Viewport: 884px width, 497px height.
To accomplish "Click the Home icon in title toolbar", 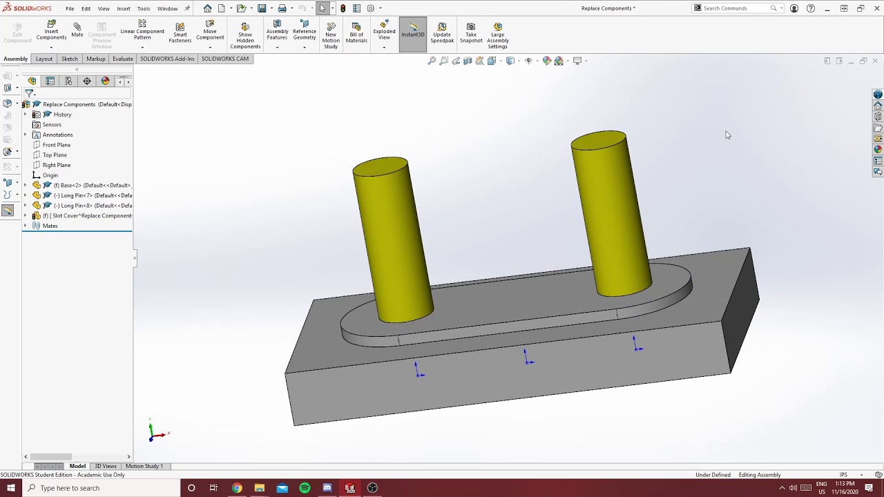I will [207, 8].
